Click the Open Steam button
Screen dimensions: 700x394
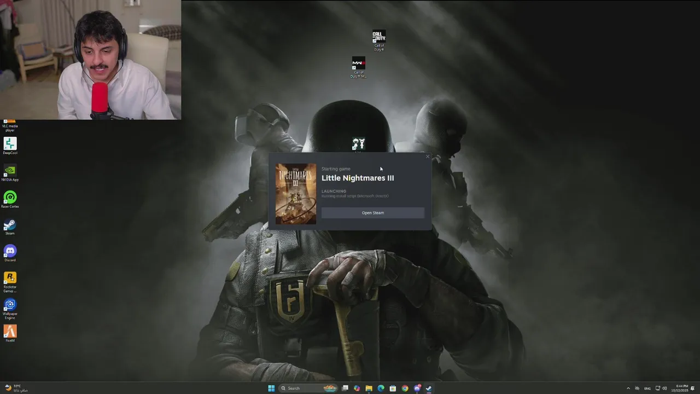point(372,213)
